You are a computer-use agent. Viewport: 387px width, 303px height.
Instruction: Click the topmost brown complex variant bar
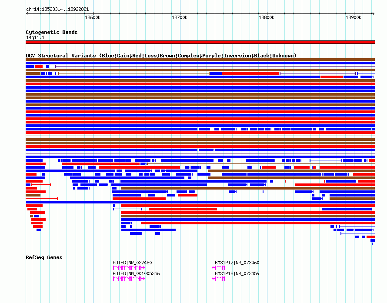[x=200, y=60]
